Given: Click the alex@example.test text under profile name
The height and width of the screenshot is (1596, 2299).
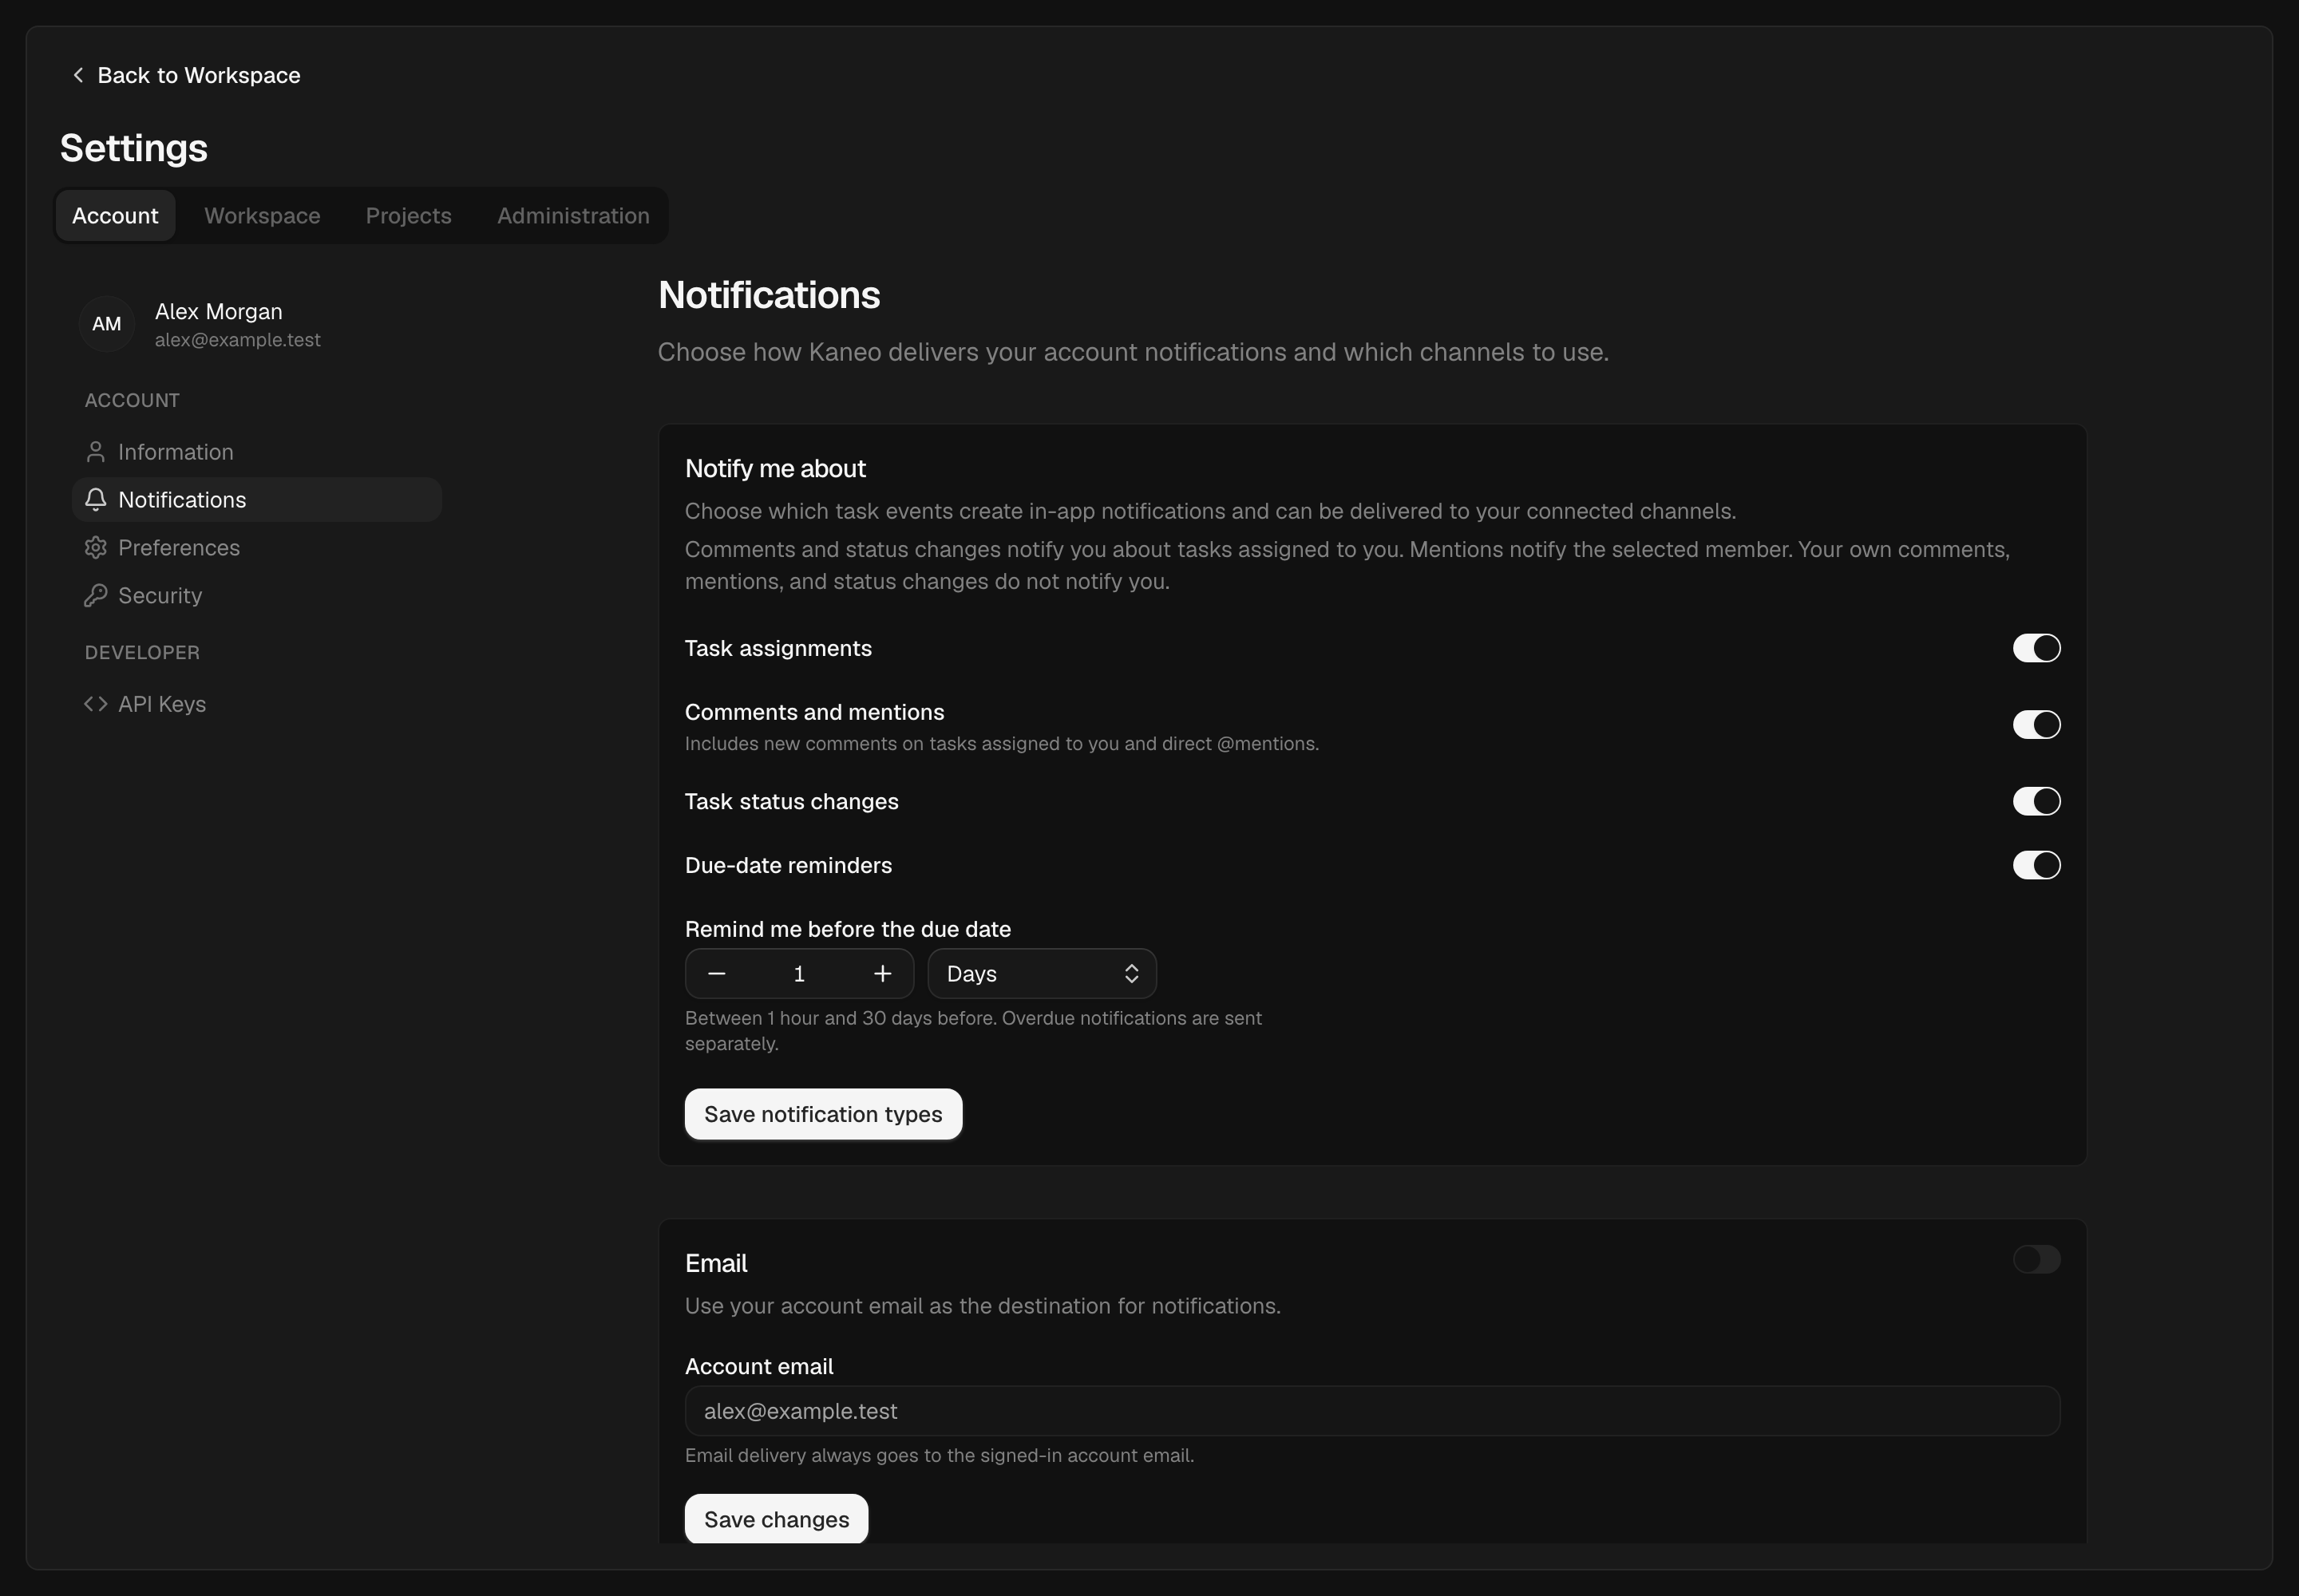Looking at the screenshot, I should (x=238, y=340).
